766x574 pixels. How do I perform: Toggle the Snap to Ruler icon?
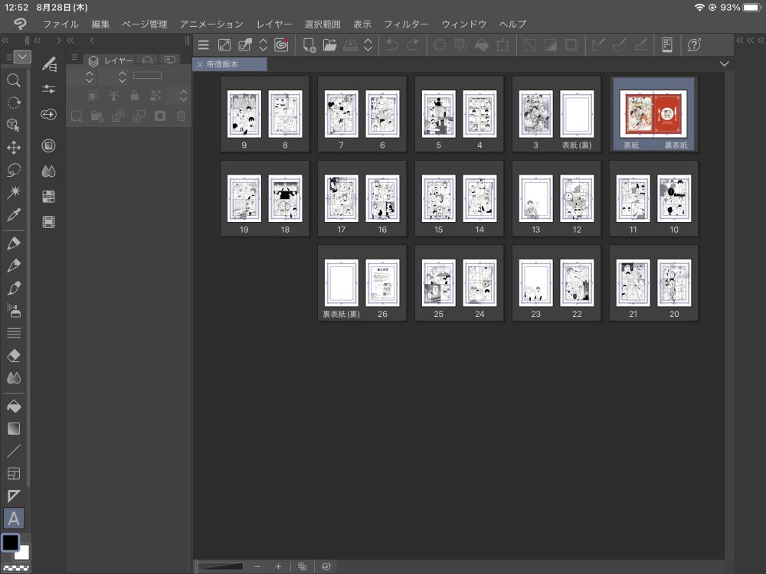point(598,45)
